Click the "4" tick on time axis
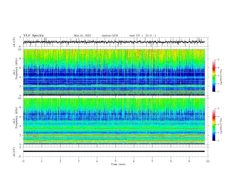Screen dimensions: 234x181 tap(97, 161)
